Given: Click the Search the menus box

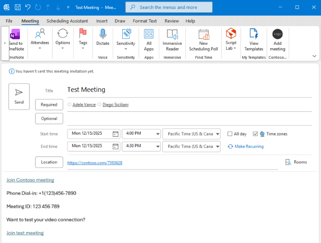Looking at the screenshot, I should point(169,7).
